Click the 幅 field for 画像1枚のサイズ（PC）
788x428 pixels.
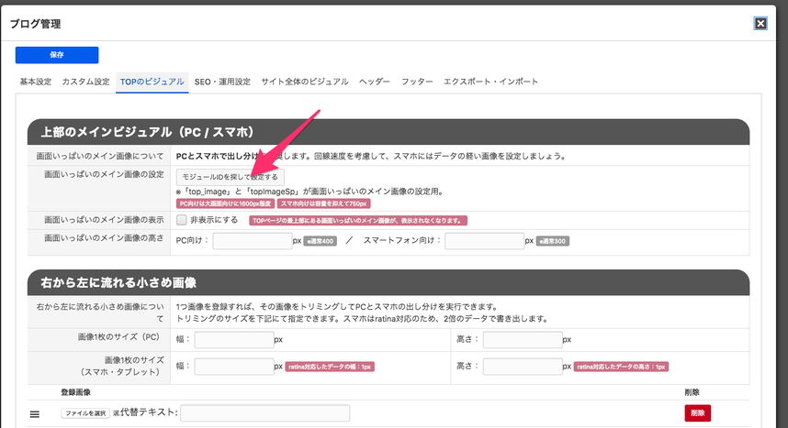click(x=233, y=339)
